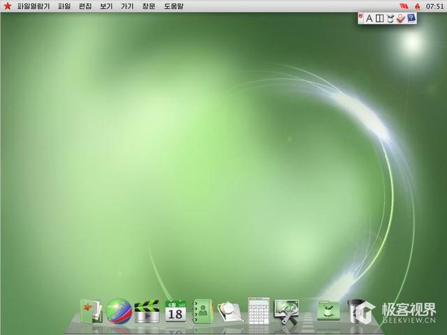Image resolution: width=447 pixels, height=335 pixels.
Task: Click the blue question mark help icon
Action: point(411,18)
